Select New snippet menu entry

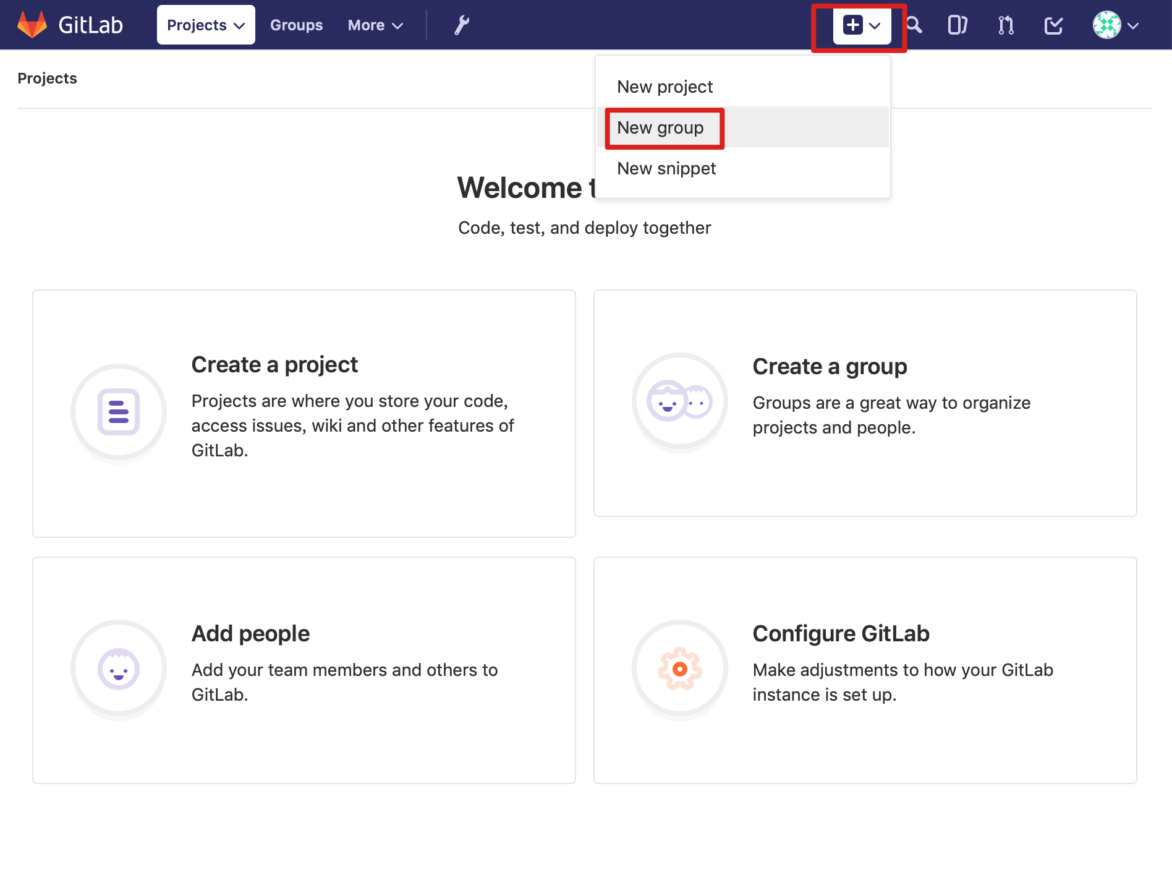743,168
